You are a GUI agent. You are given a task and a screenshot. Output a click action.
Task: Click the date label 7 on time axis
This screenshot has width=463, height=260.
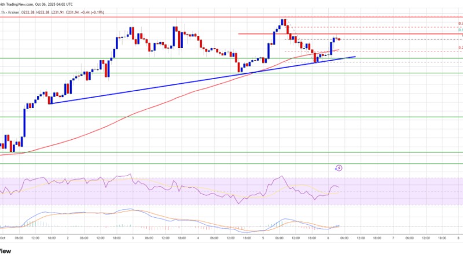(393, 237)
